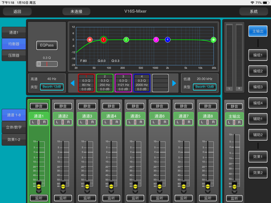Show previous EQ bands with left arrow
Viewport: 271px width, 203px height.
click(x=73, y=83)
